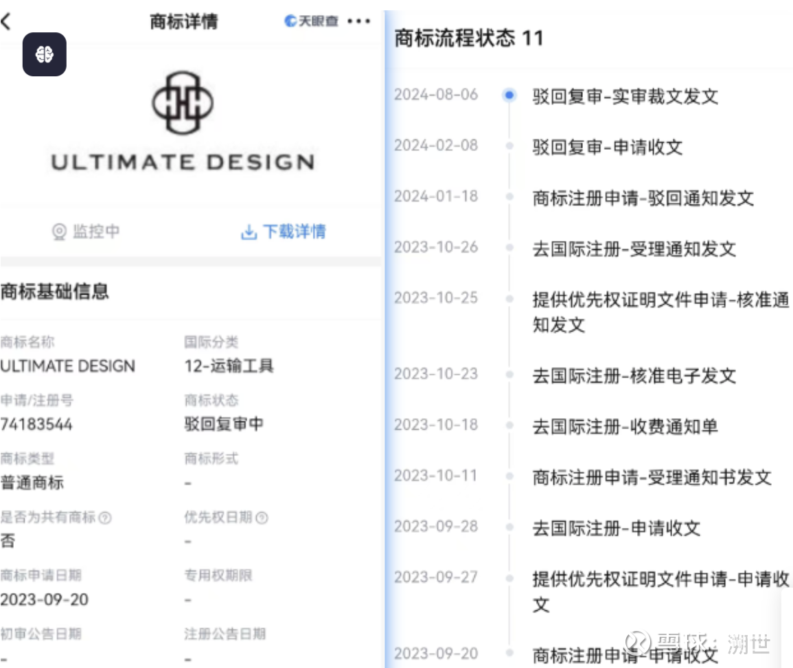Select the 国际分类 field label
This screenshot has width=793, height=668.
[x=211, y=343]
